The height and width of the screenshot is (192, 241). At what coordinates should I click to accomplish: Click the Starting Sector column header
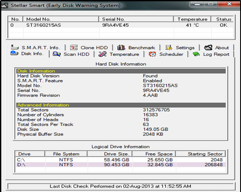[200, 154]
